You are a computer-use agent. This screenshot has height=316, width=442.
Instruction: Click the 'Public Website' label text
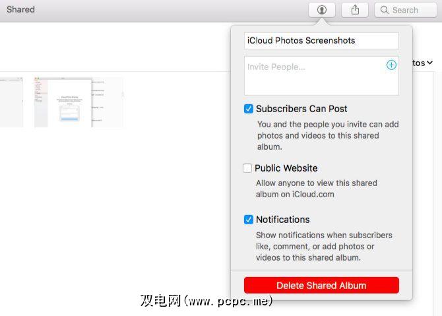click(x=286, y=168)
